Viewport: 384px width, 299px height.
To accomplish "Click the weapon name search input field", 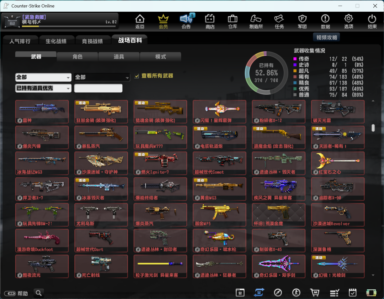I will (98, 88).
